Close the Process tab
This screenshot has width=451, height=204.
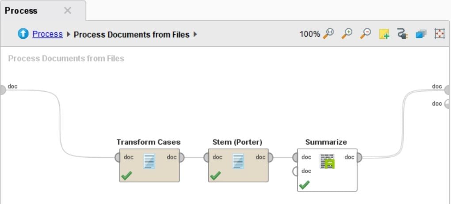[68, 11]
